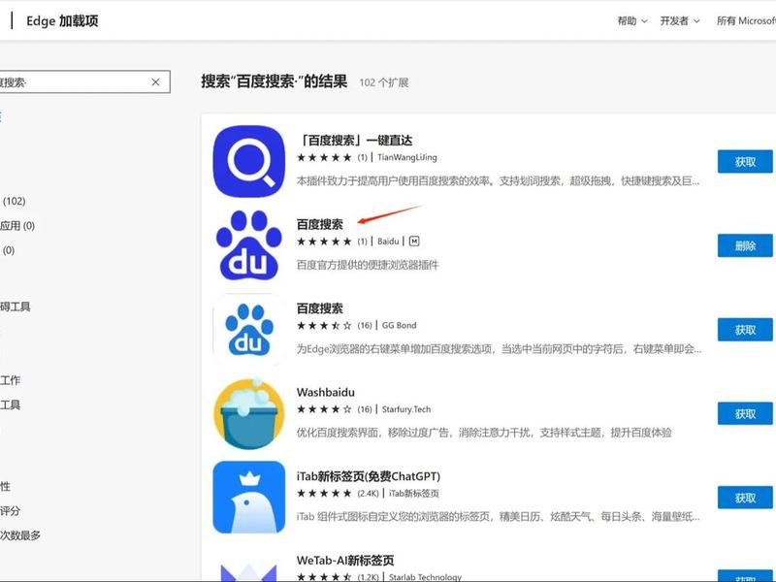Viewport: 776px width, 582px height.
Task: Click the 百度官方提供的便捷浏览器插件 description
Action: coord(368,265)
